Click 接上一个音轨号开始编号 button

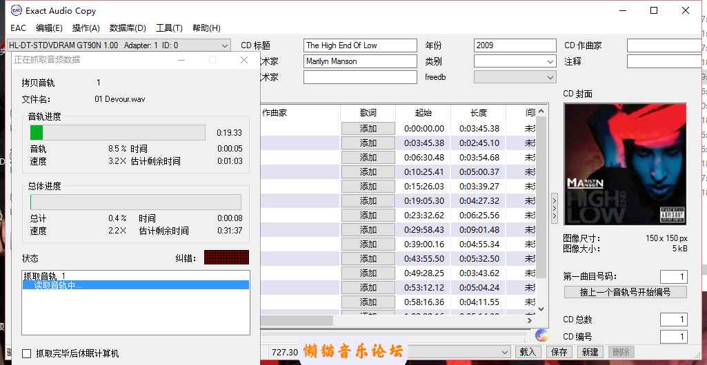[x=625, y=291]
